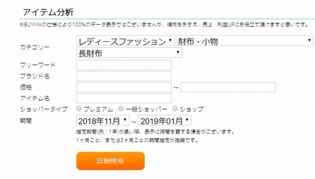Expand the 財布・小物 subcategory dropdown
Image resolution: width=315 pixels, height=179 pixels.
(x=245, y=41)
